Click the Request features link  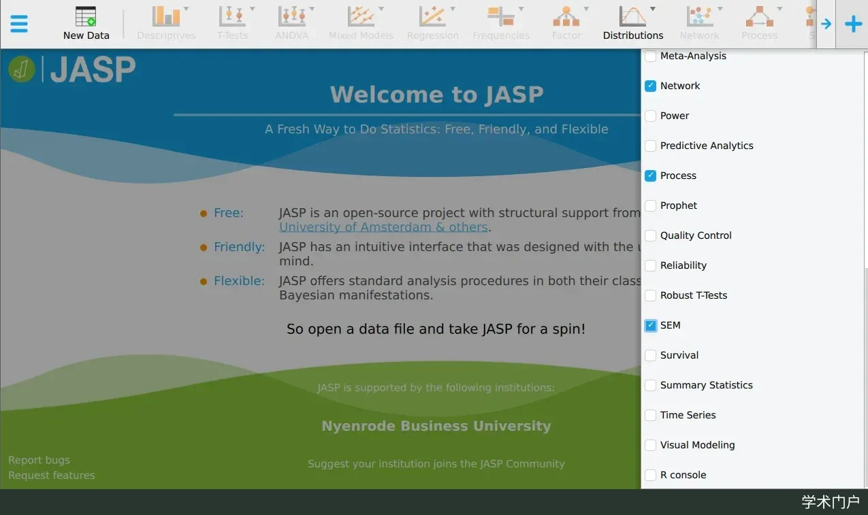pyautogui.click(x=52, y=476)
